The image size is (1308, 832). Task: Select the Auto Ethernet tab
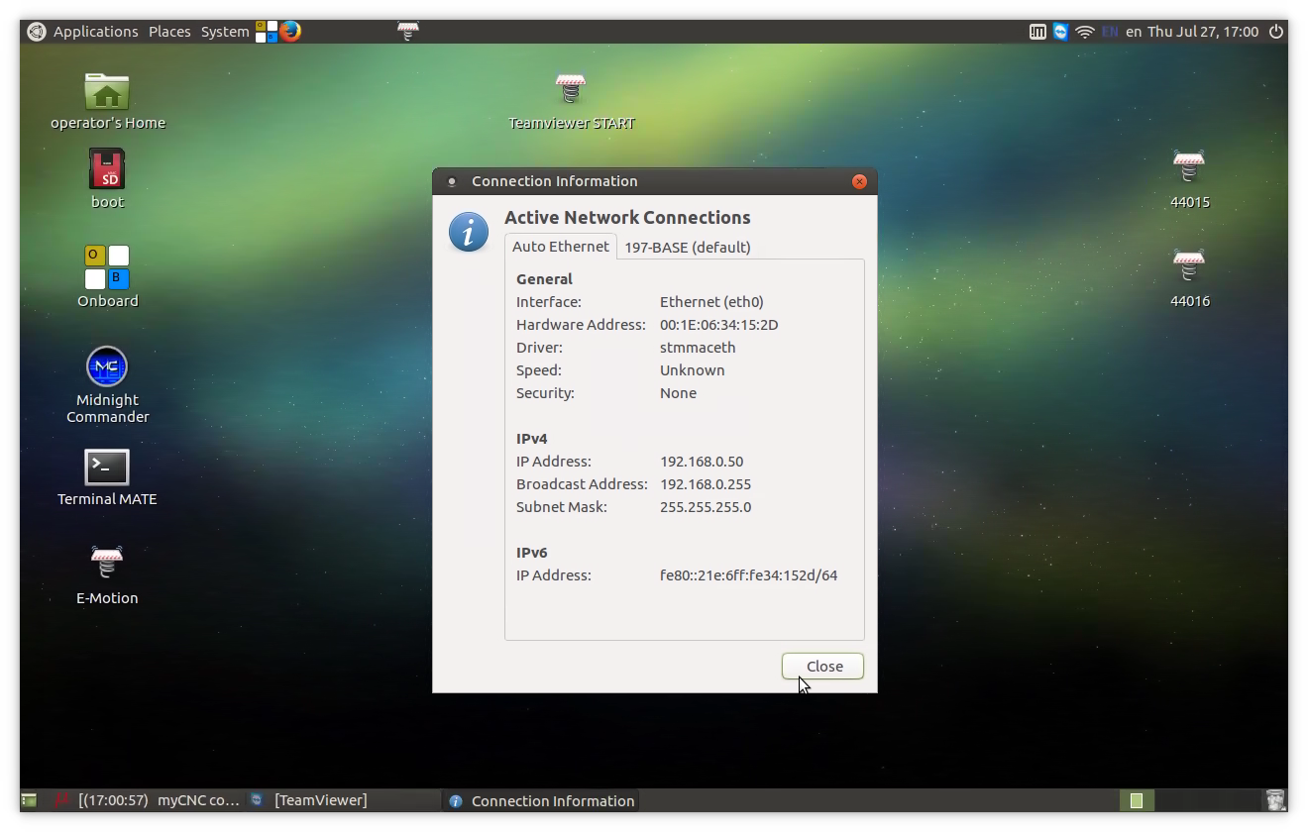click(560, 247)
